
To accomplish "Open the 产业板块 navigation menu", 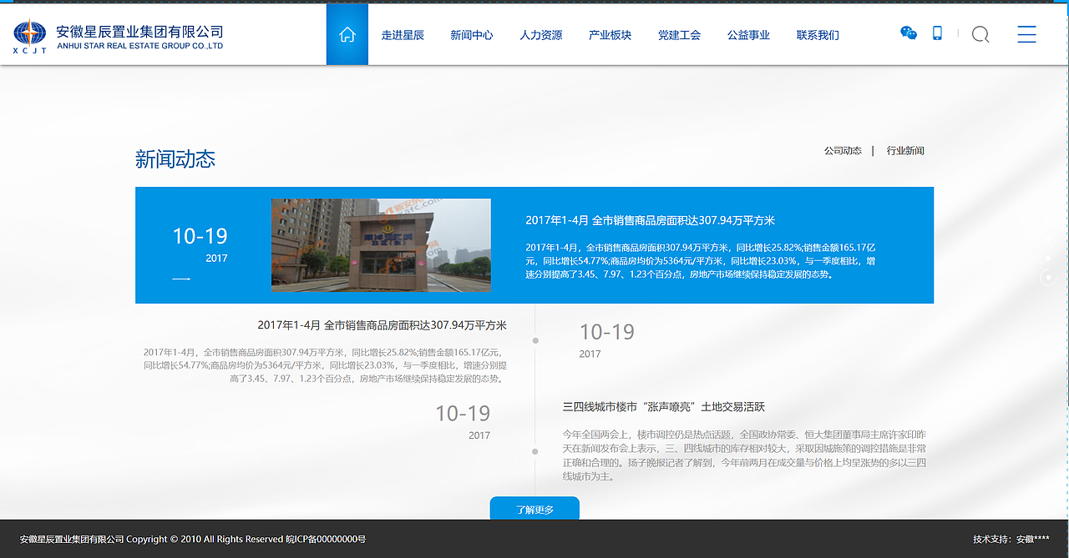I will 610,35.
